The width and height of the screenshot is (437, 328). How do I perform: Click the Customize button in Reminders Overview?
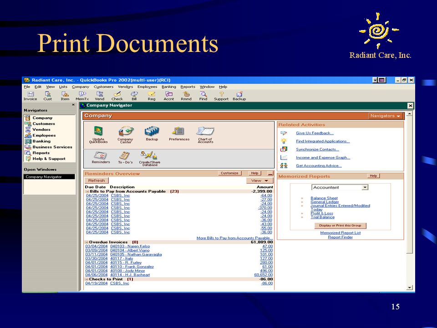tap(229, 173)
